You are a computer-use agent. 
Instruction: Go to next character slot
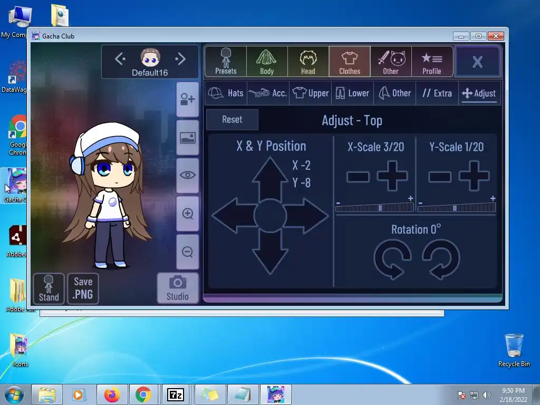point(180,59)
